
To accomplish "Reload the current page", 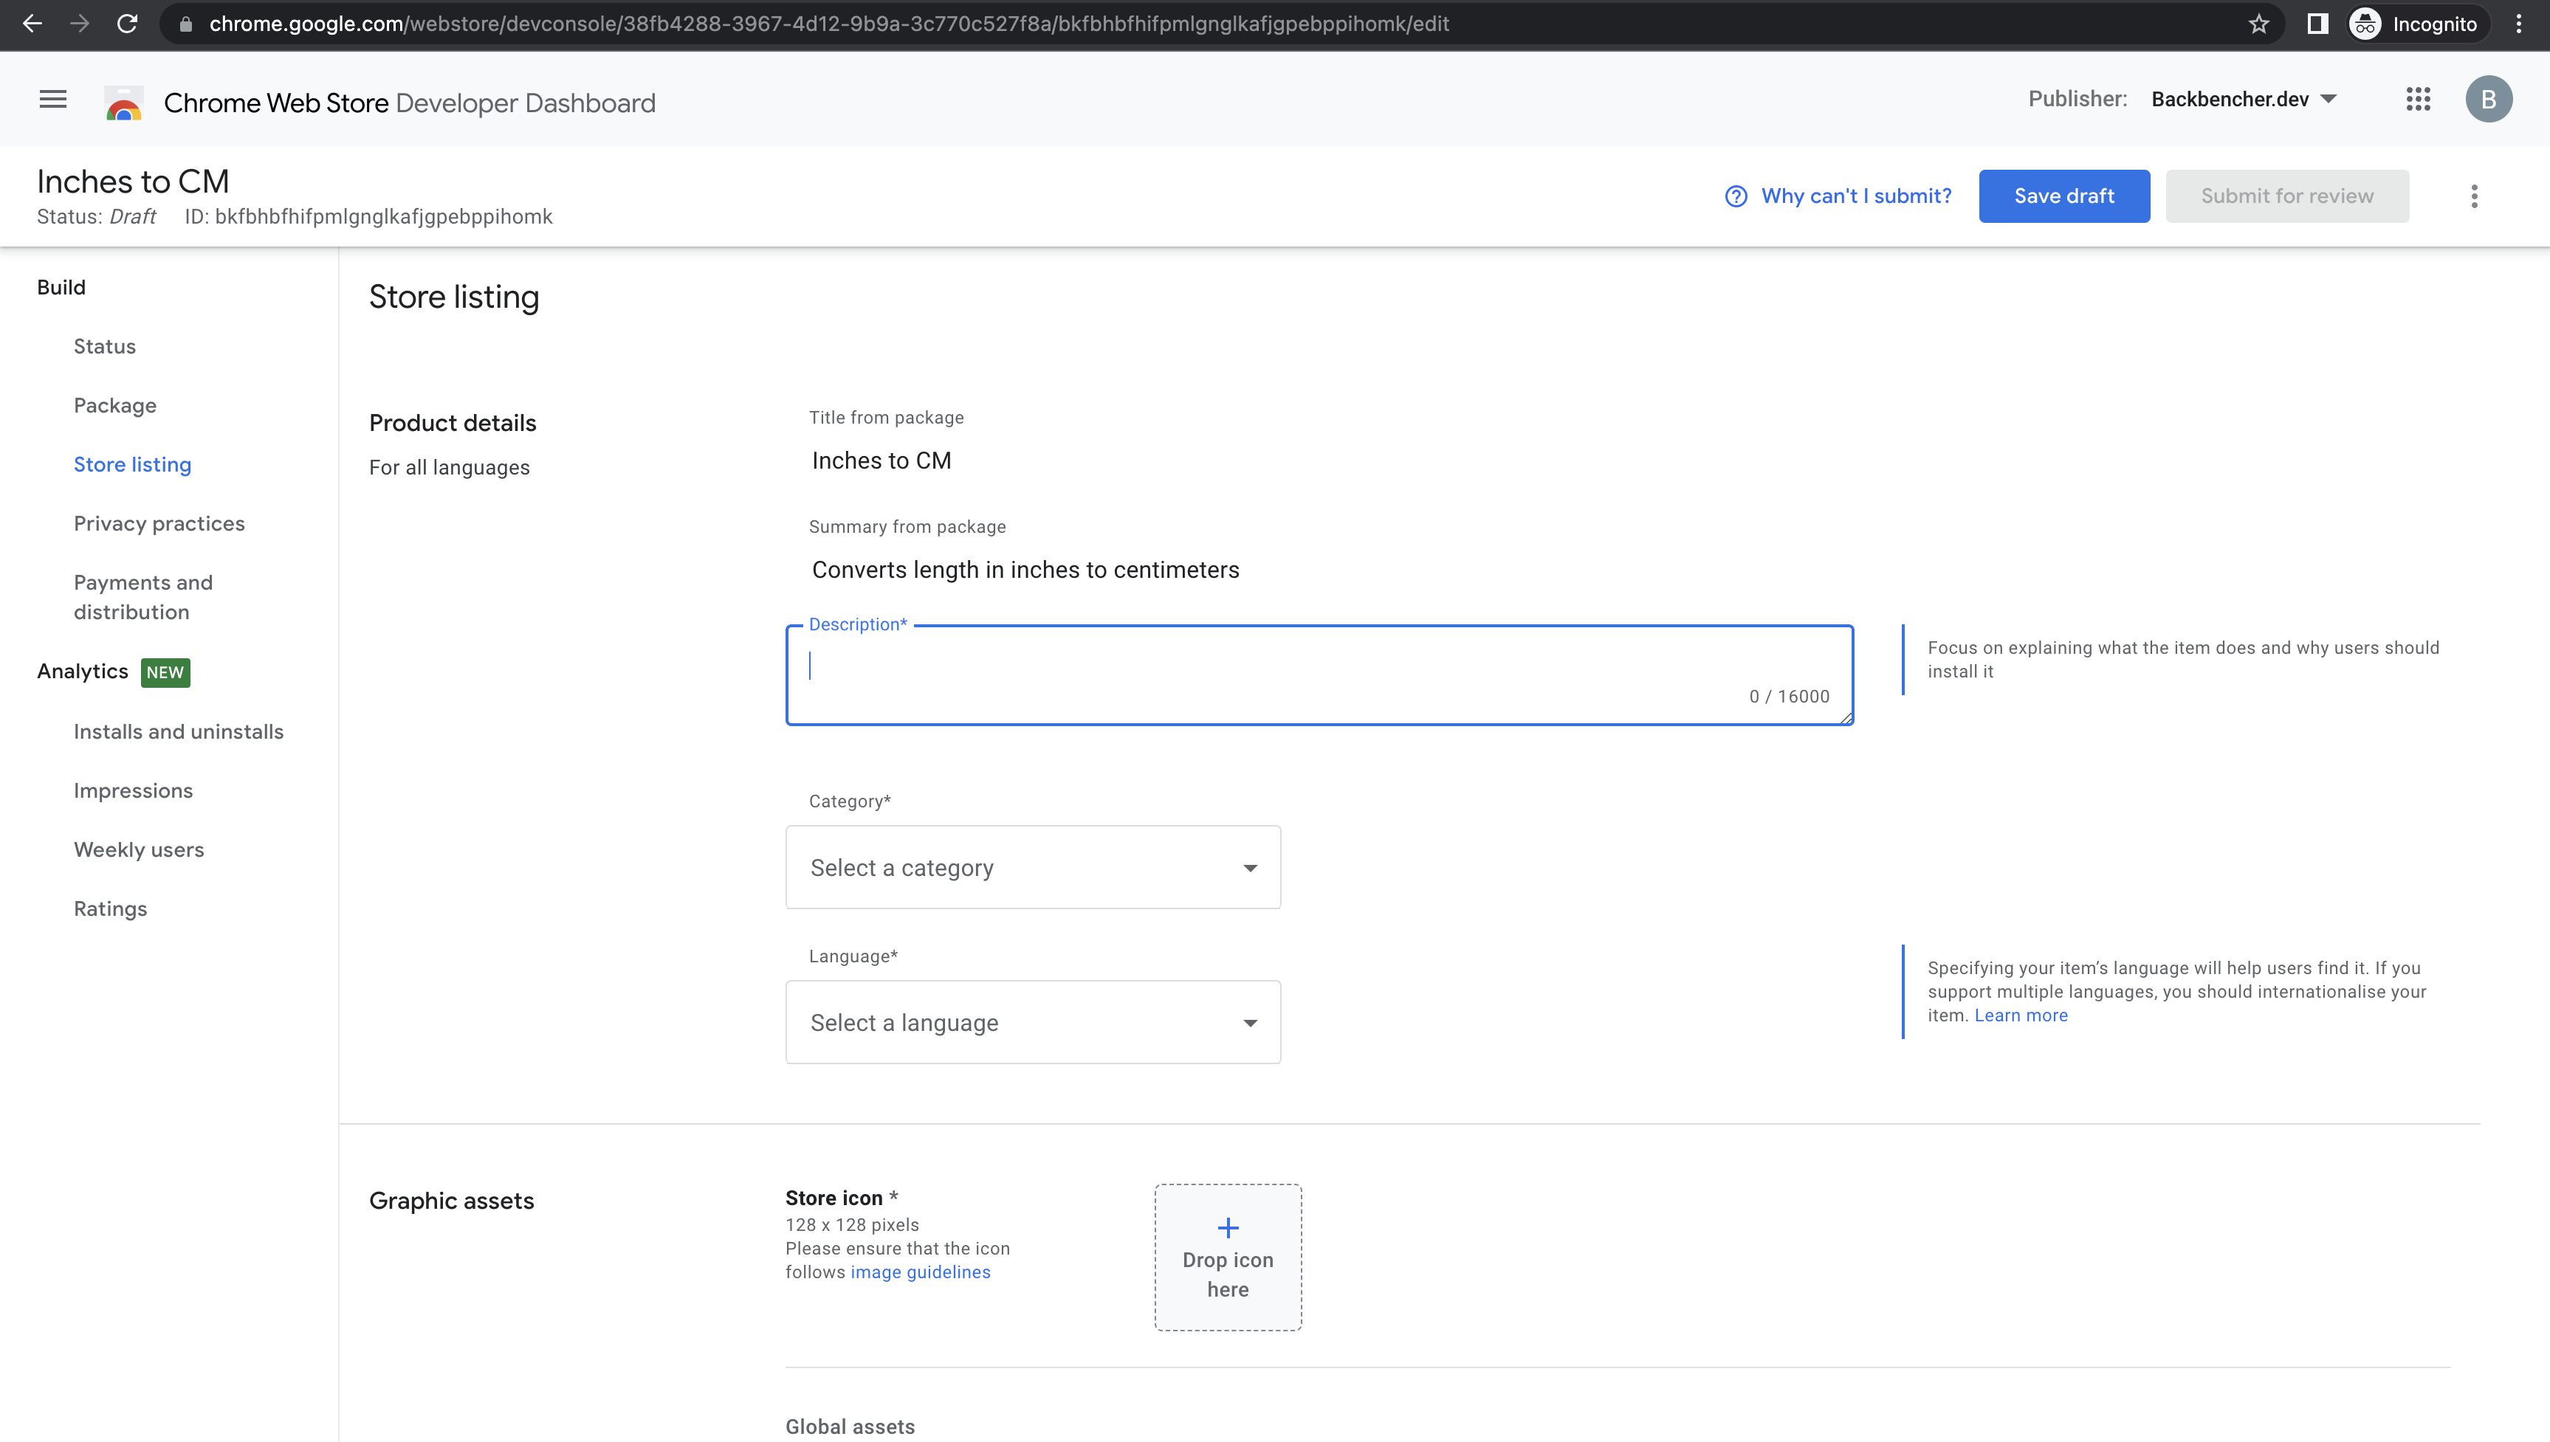I will (x=127, y=24).
